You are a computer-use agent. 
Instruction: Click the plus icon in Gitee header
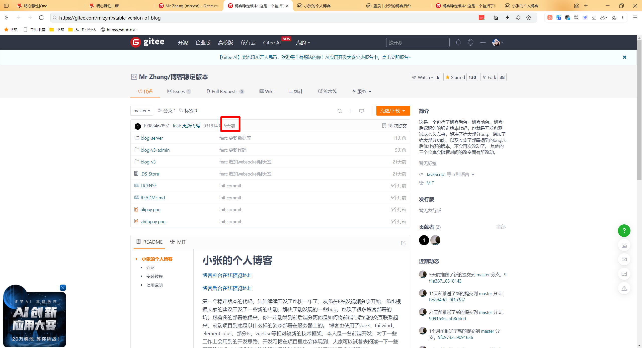pos(483,42)
